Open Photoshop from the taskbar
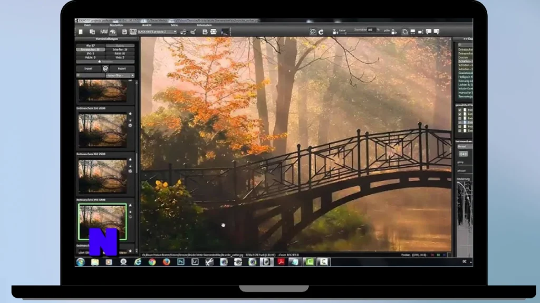The width and height of the screenshot is (540, 303). 181,262
